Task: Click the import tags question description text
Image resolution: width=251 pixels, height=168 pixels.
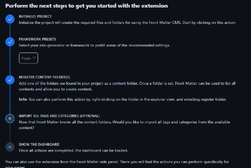Action: click(129, 124)
